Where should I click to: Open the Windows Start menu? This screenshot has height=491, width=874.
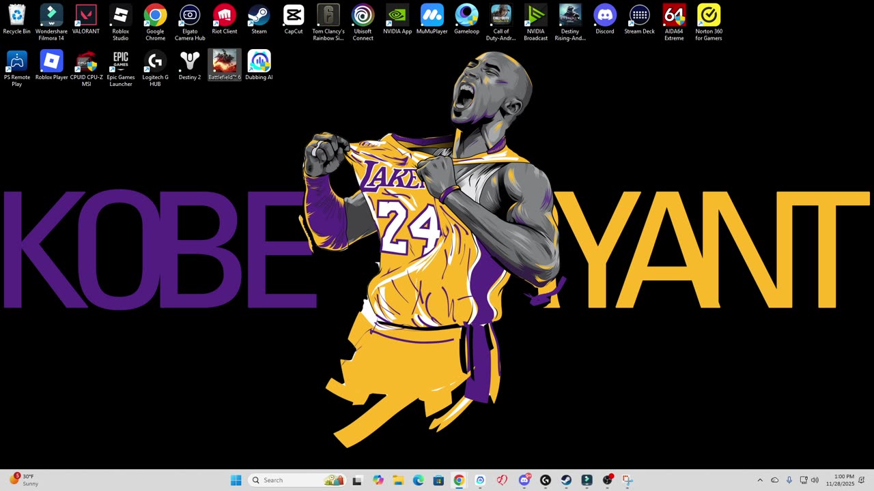coord(236,480)
